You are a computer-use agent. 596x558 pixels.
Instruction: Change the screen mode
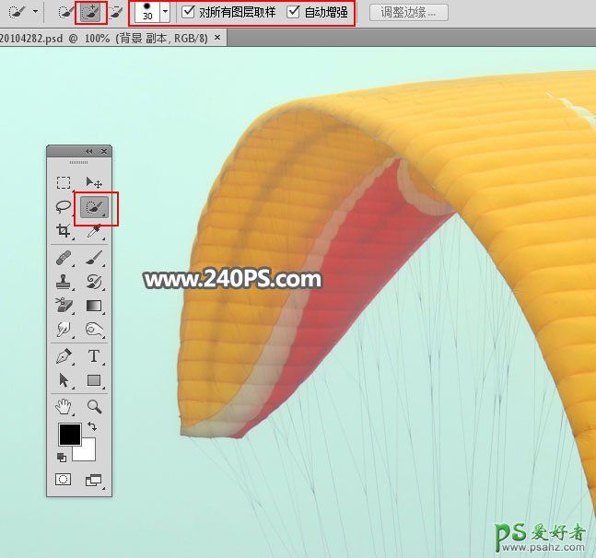94,480
